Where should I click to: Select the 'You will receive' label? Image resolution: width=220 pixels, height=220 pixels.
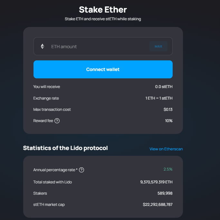point(47,87)
